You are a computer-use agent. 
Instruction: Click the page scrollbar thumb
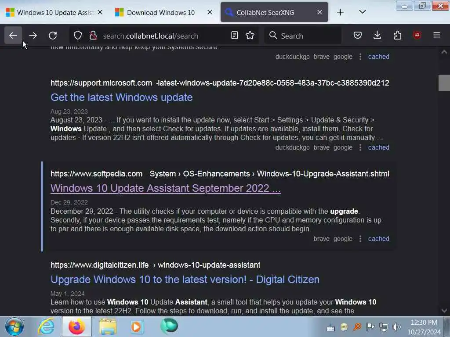tap(444, 83)
